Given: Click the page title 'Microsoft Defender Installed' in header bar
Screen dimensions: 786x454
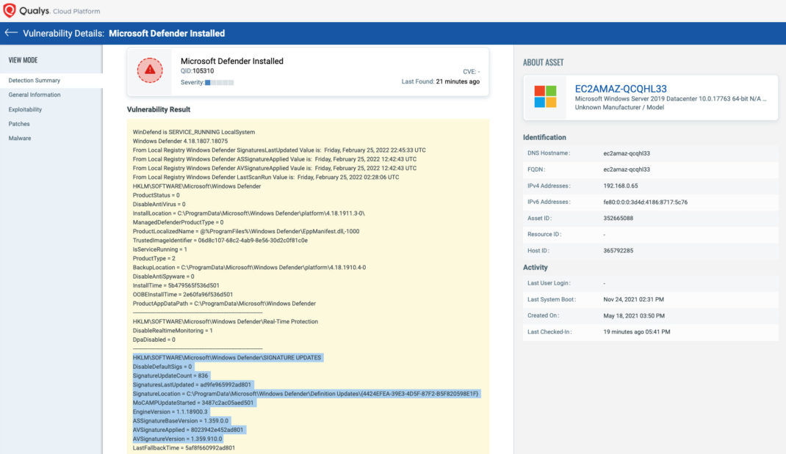Looking at the screenshot, I should pos(167,34).
